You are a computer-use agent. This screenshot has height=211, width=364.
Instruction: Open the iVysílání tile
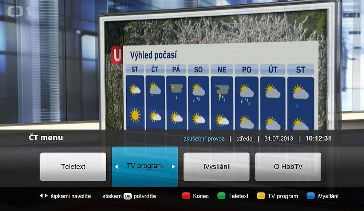coord(217,166)
